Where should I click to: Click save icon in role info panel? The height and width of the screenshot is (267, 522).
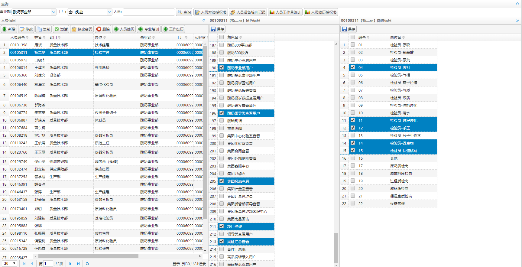(x=217, y=29)
